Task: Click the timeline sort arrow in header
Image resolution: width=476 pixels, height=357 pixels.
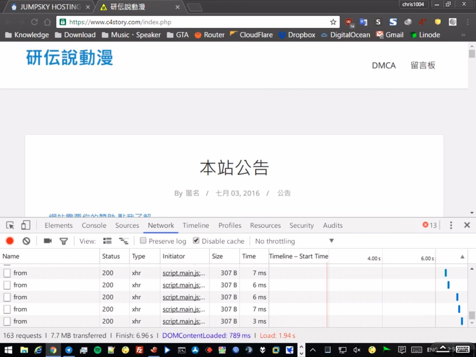Action: [x=462, y=257]
